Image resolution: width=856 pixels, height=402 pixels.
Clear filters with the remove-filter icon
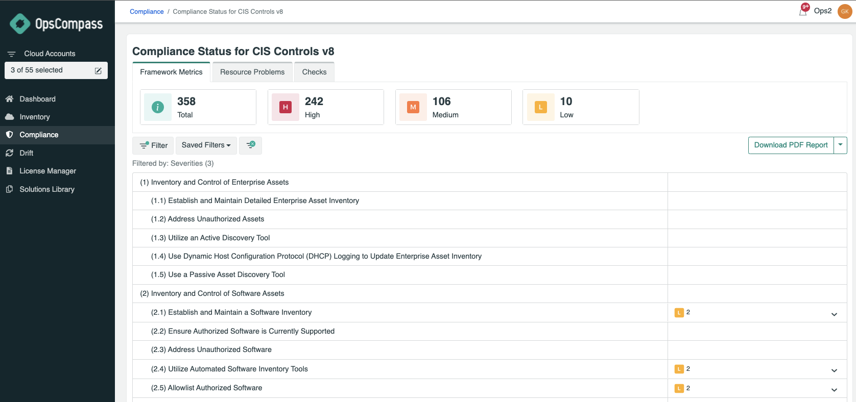tap(251, 145)
